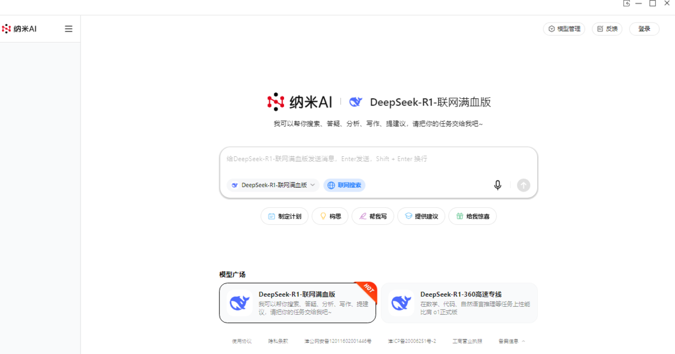The image size is (675, 354).
Task: Click whale icon on 联网满血版 card
Action: coord(239,303)
